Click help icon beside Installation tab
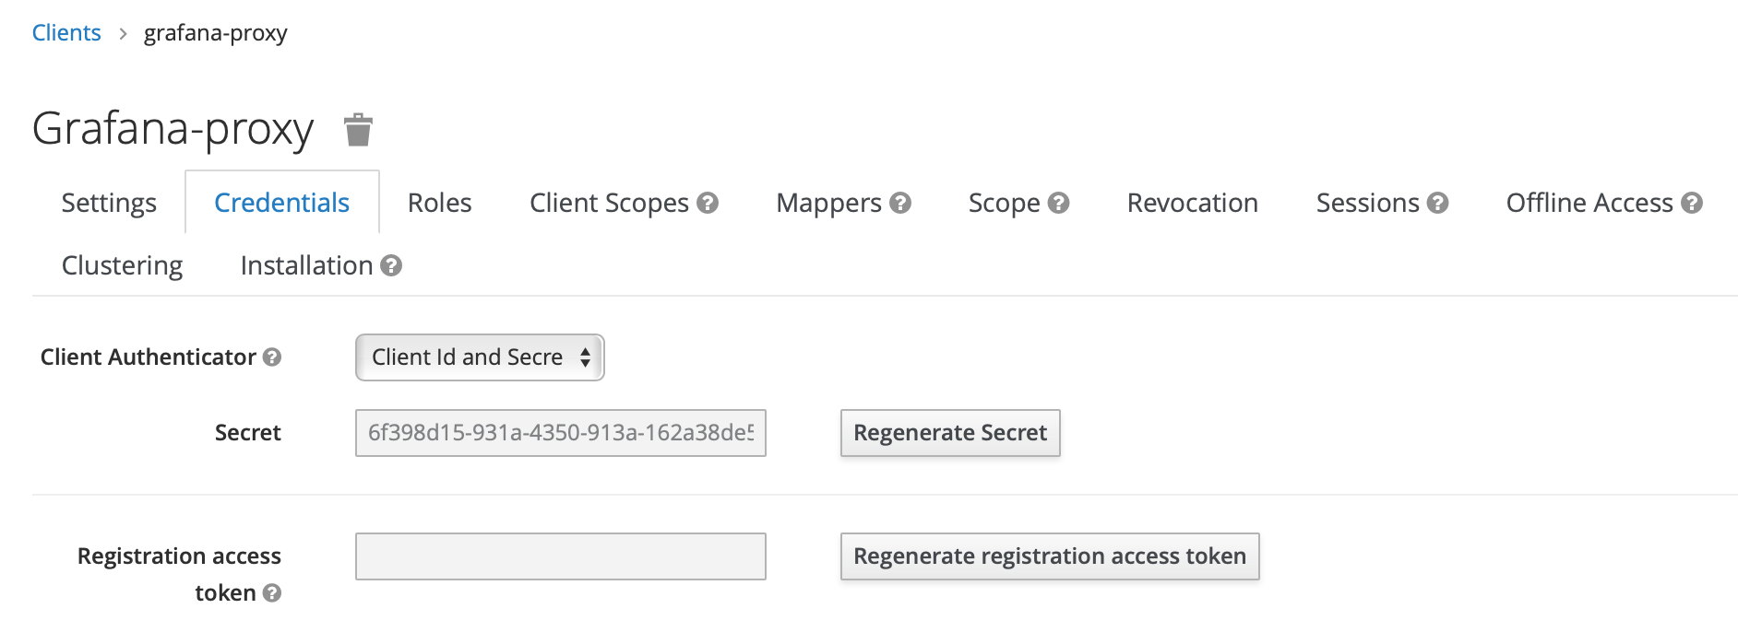This screenshot has height=632, width=1738. pyautogui.click(x=391, y=265)
